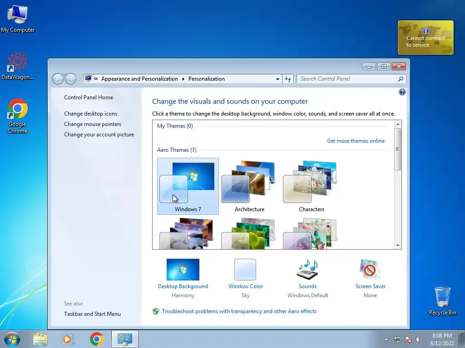The image size is (465, 348).
Task: Click Appearance and Personalization breadcrumb
Action: (140, 79)
